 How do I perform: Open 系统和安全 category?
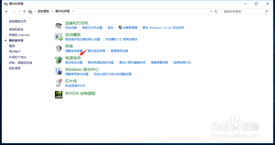pyautogui.click(x=16, y=29)
